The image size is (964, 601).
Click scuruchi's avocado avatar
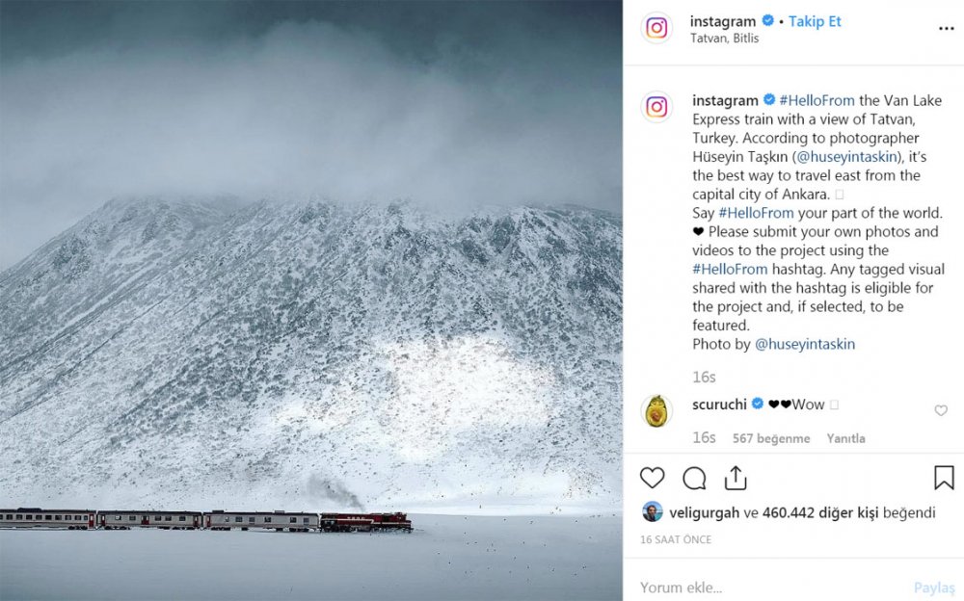coord(656,410)
